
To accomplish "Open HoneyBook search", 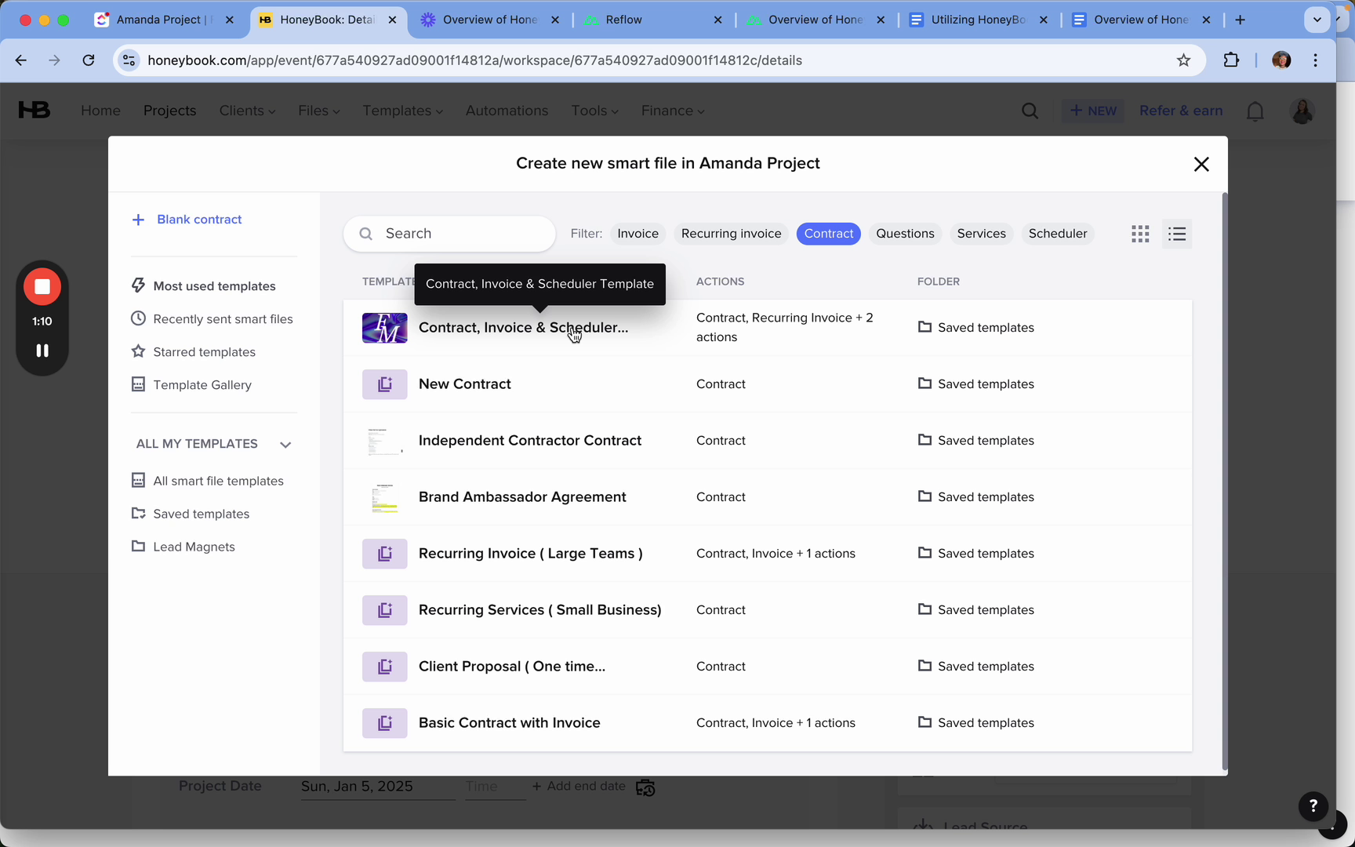I will 1030,111.
